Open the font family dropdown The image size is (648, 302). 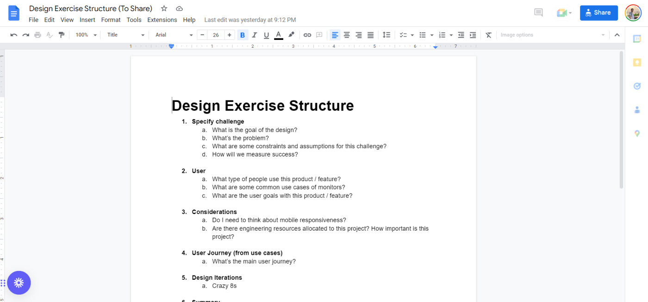173,35
